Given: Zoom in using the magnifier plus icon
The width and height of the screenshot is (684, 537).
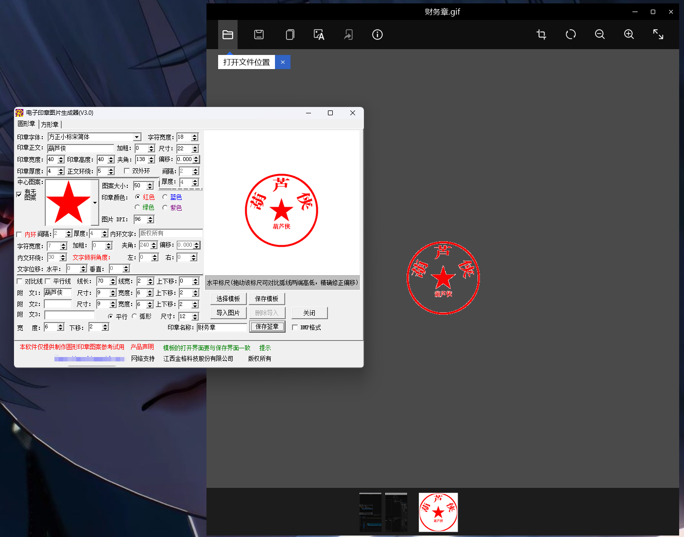Looking at the screenshot, I should click(629, 34).
